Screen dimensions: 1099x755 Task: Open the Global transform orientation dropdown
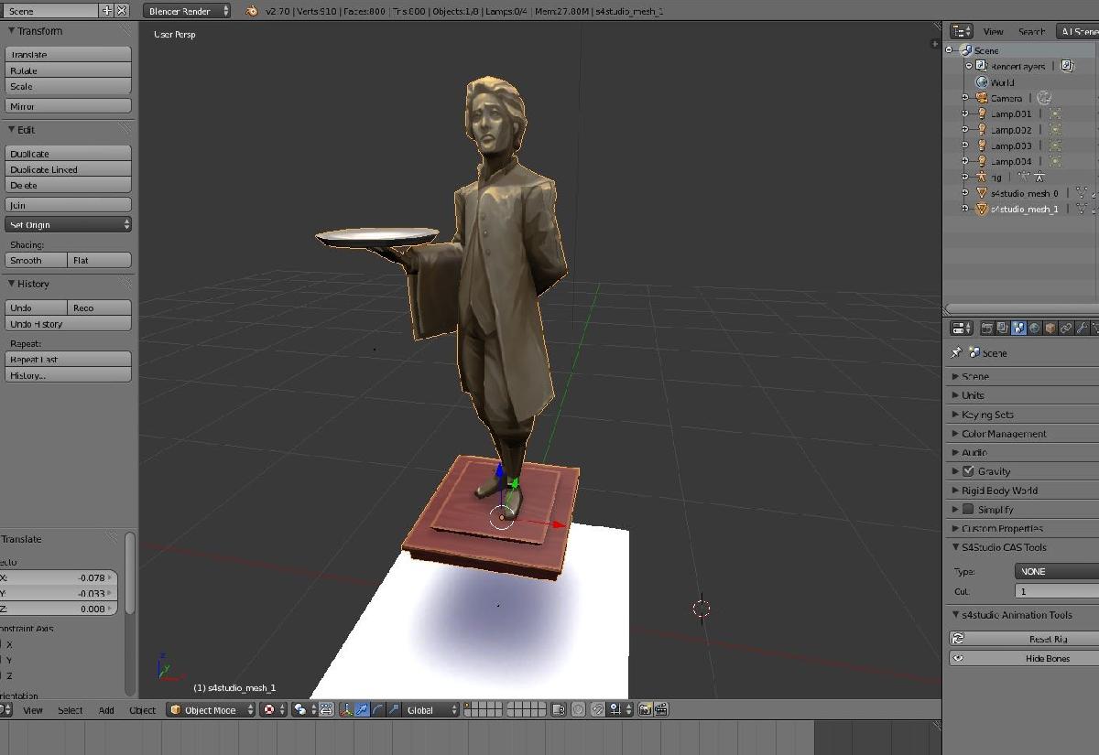pos(429,709)
